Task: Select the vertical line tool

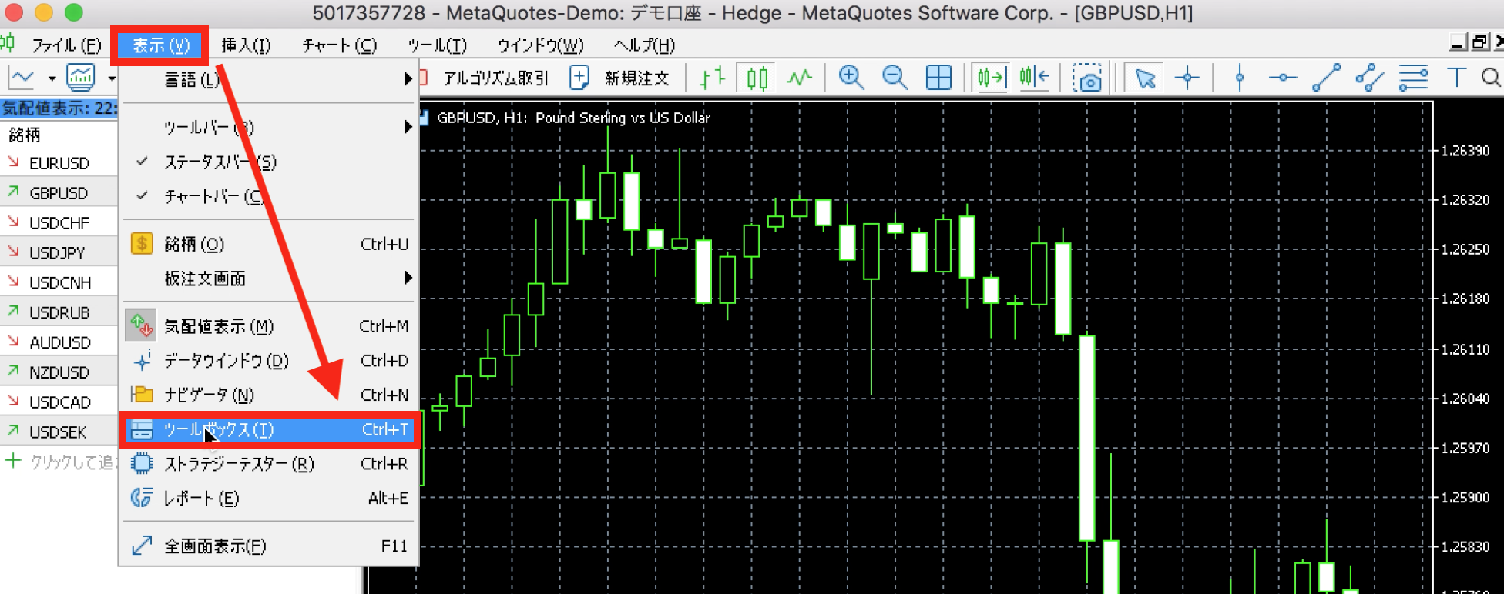Action: 1240,78
